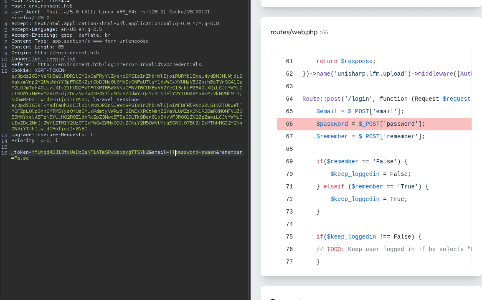The width and height of the screenshot is (482, 300).
Task: Click the Route::post('/login' code line
Action: point(386,99)
